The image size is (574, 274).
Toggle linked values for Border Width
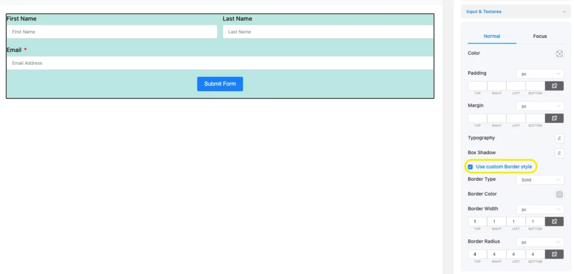click(x=554, y=221)
